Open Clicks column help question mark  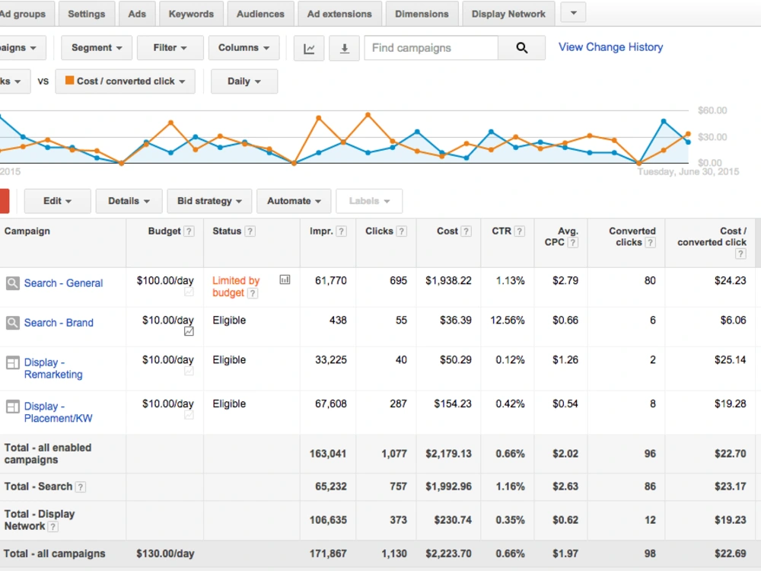(x=401, y=231)
